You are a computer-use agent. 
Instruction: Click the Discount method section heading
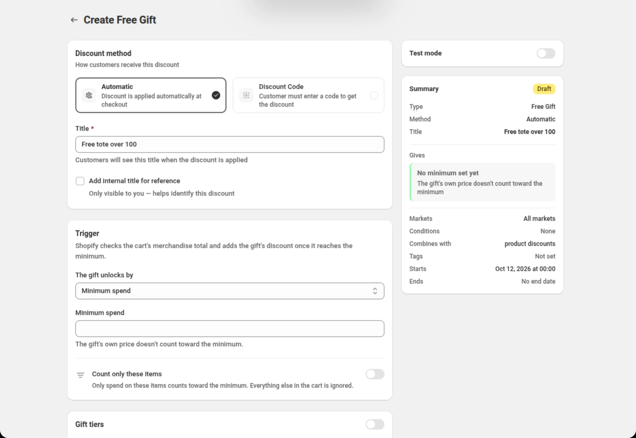pyautogui.click(x=103, y=53)
